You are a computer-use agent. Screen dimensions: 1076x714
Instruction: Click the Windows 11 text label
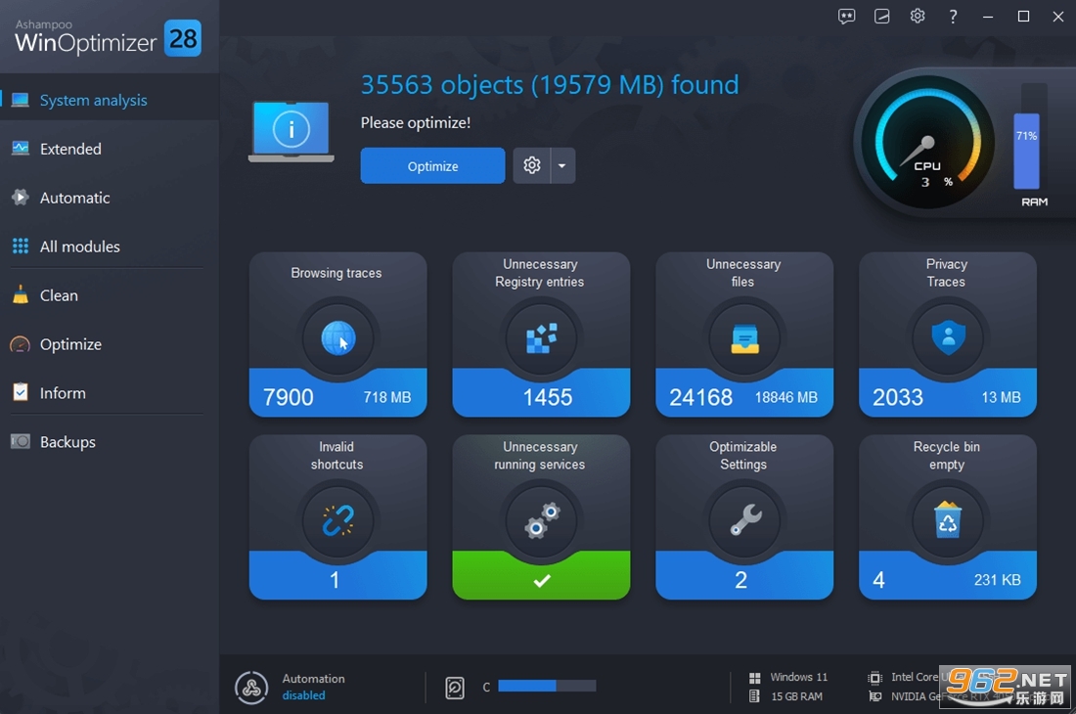pos(799,677)
